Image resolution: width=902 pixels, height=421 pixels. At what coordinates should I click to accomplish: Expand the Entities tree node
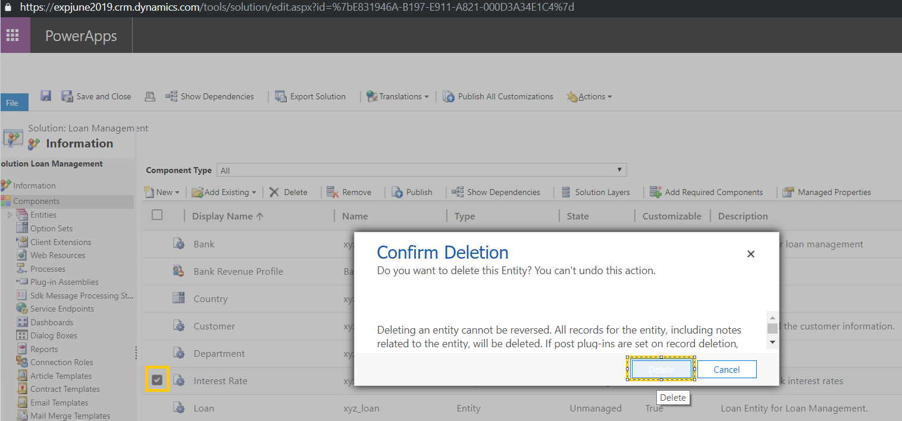coord(9,215)
